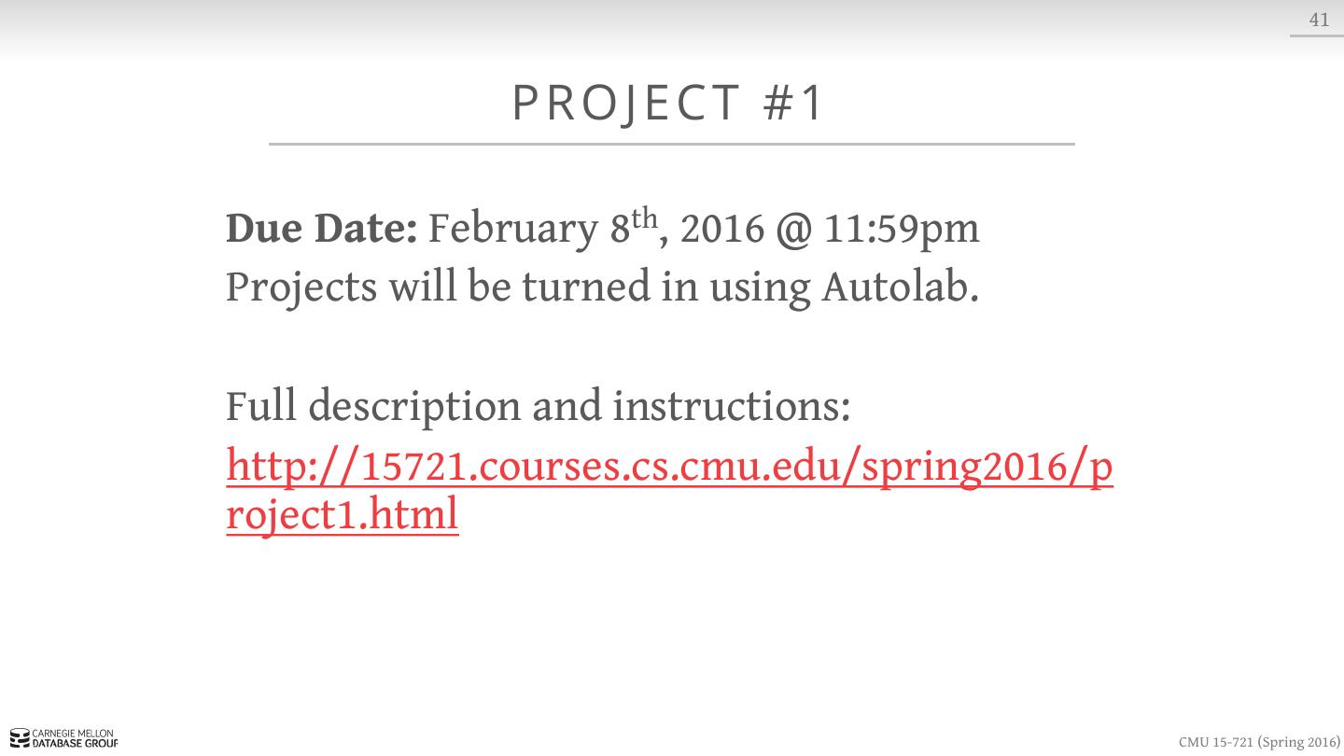This screenshot has height=756, width=1344.
Task: Click the bold 'Due Date:' label
Action: (x=321, y=229)
